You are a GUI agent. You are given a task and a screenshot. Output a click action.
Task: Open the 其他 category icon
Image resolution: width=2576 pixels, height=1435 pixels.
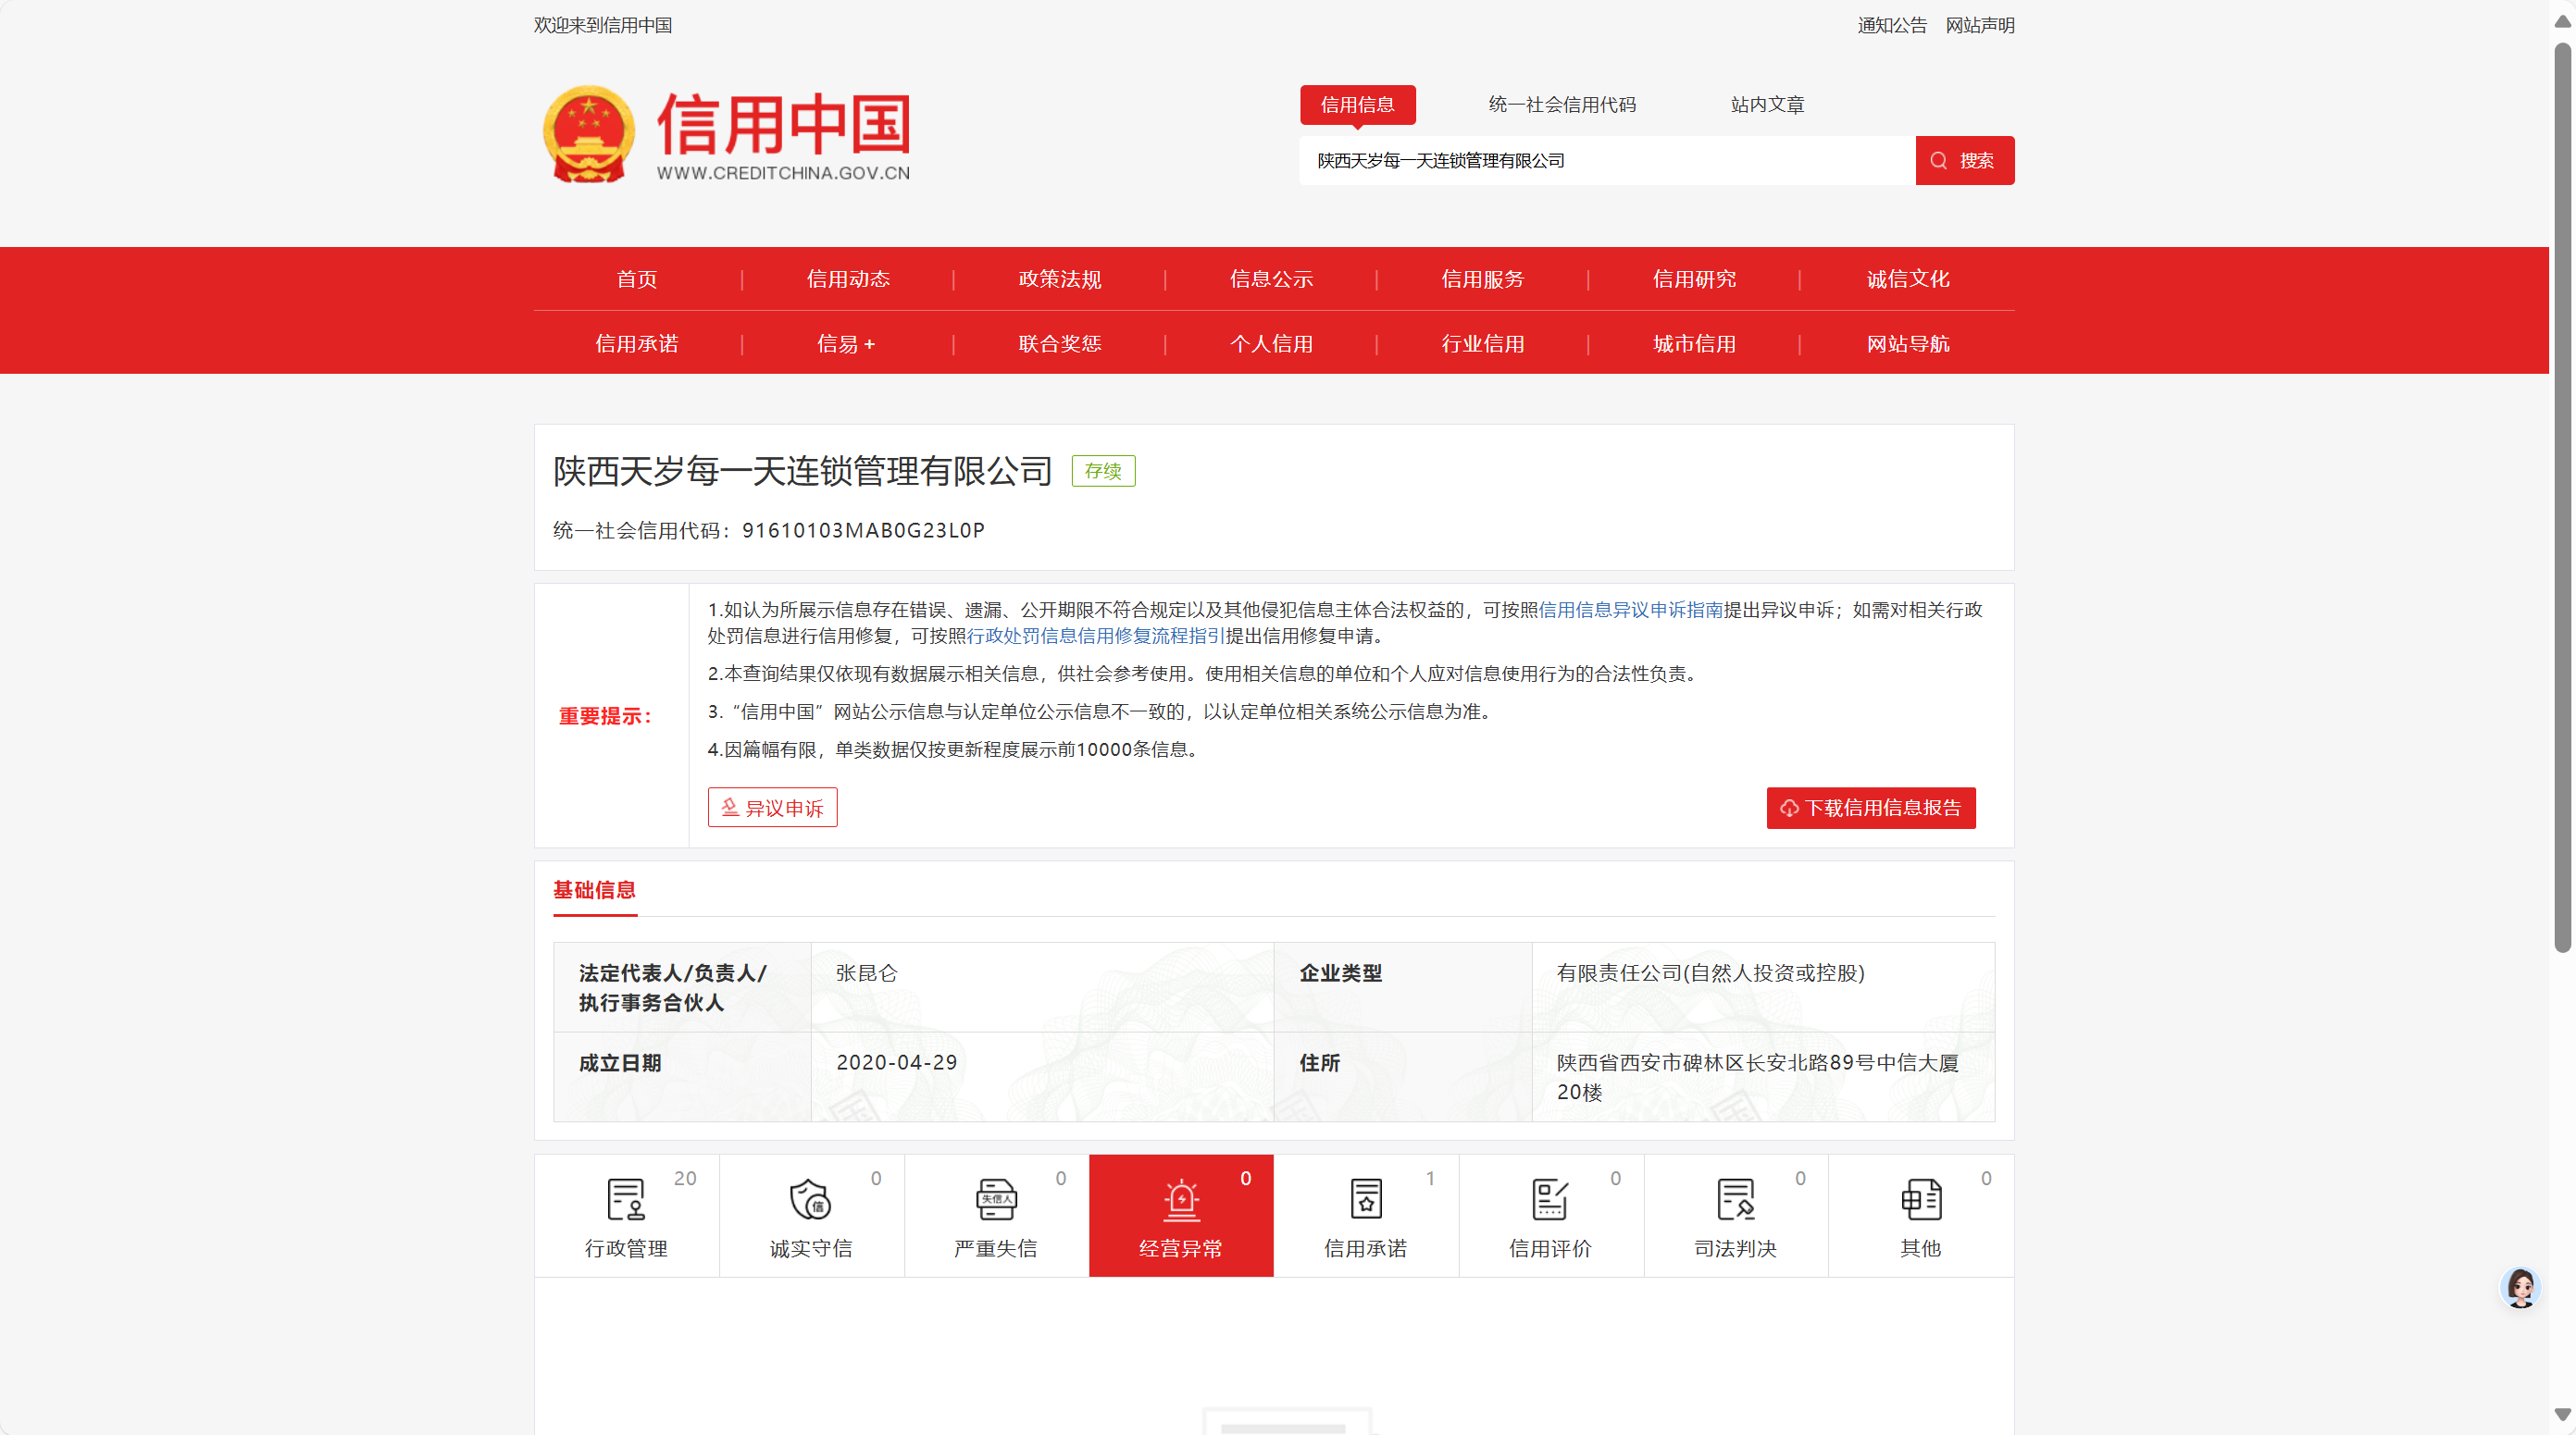pos(1920,1199)
